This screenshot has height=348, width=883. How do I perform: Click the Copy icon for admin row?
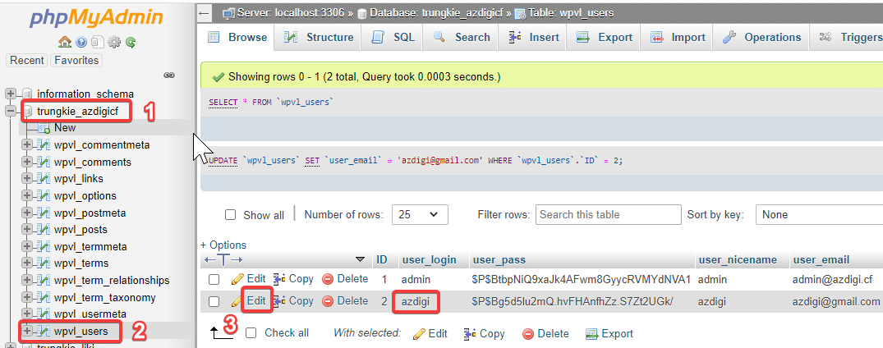pos(279,279)
